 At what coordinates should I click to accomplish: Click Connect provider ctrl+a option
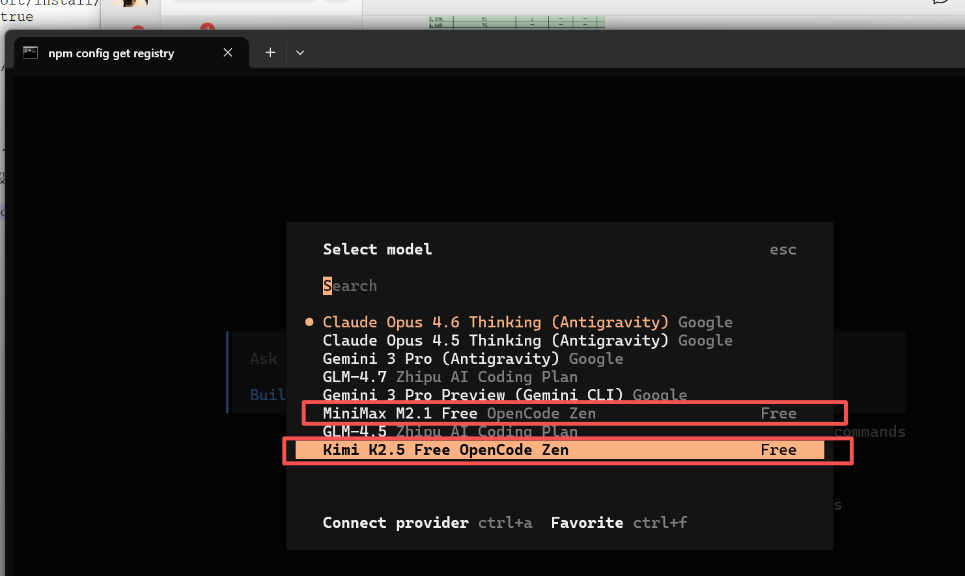(x=427, y=523)
